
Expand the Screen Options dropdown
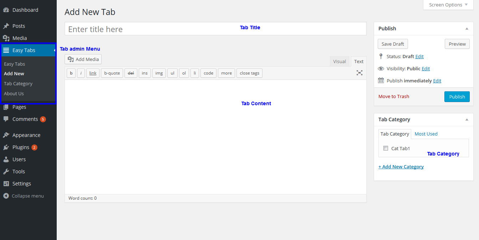click(449, 5)
